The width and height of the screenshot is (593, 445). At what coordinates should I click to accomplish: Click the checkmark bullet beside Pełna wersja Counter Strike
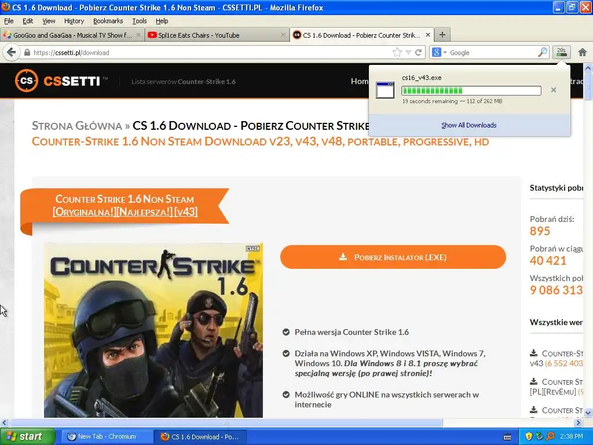tap(286, 332)
